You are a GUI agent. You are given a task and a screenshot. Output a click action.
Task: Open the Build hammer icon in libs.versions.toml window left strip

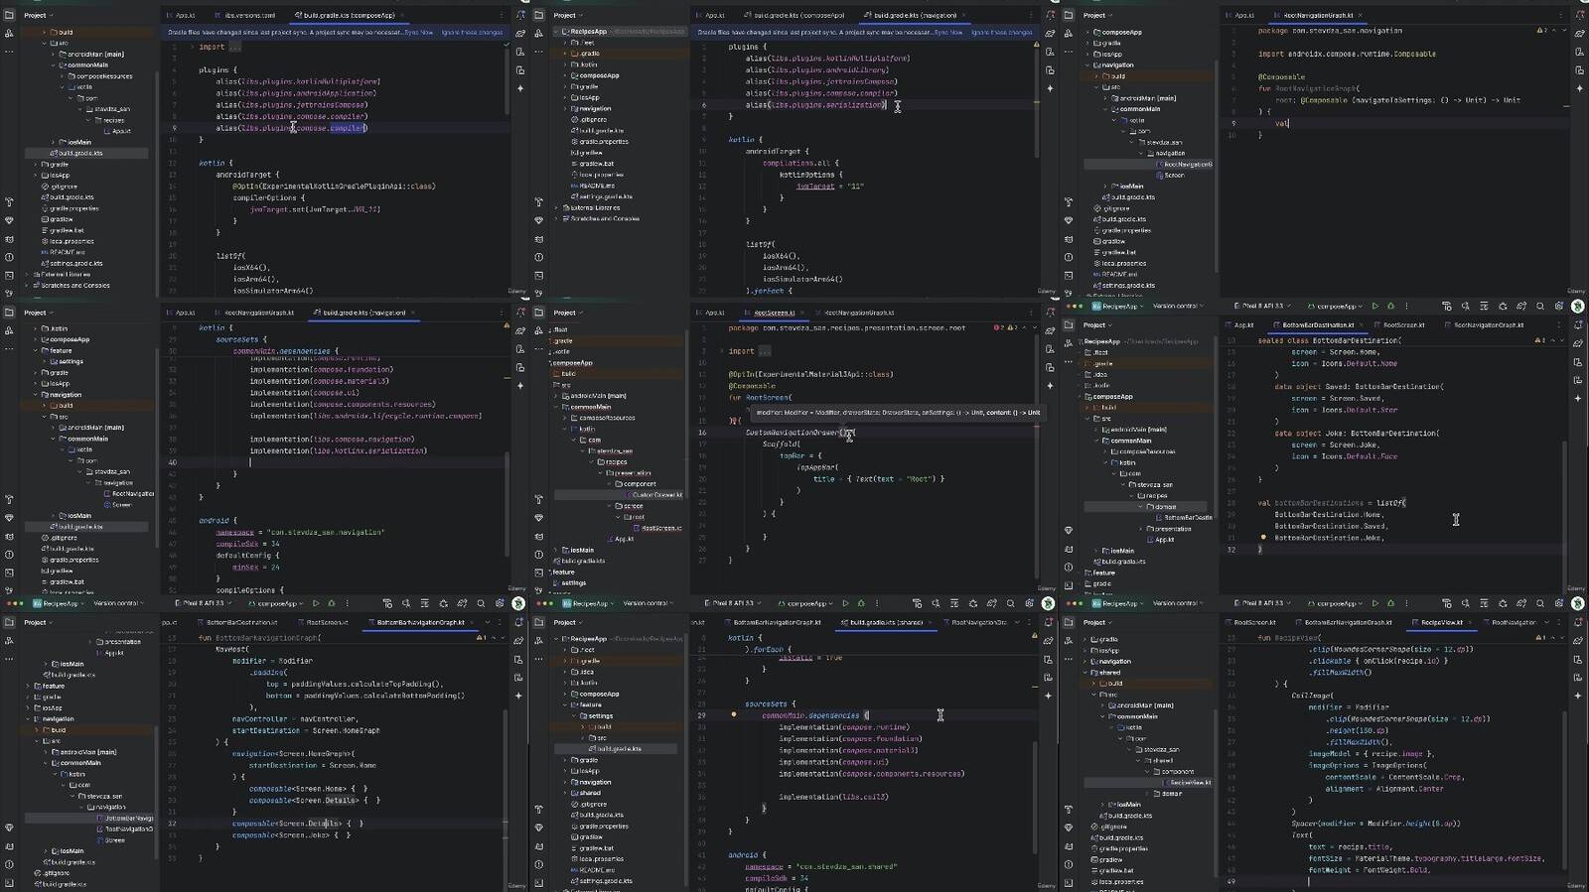(9, 202)
